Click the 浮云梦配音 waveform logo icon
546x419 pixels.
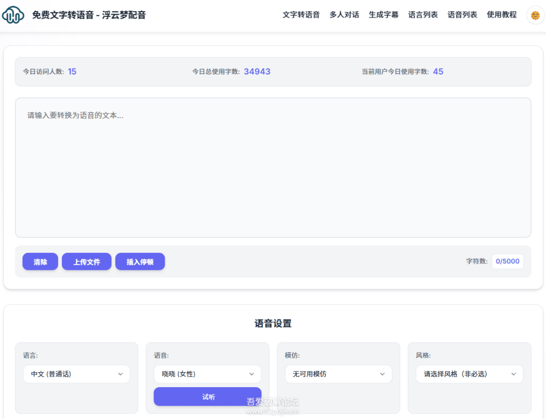coord(13,15)
